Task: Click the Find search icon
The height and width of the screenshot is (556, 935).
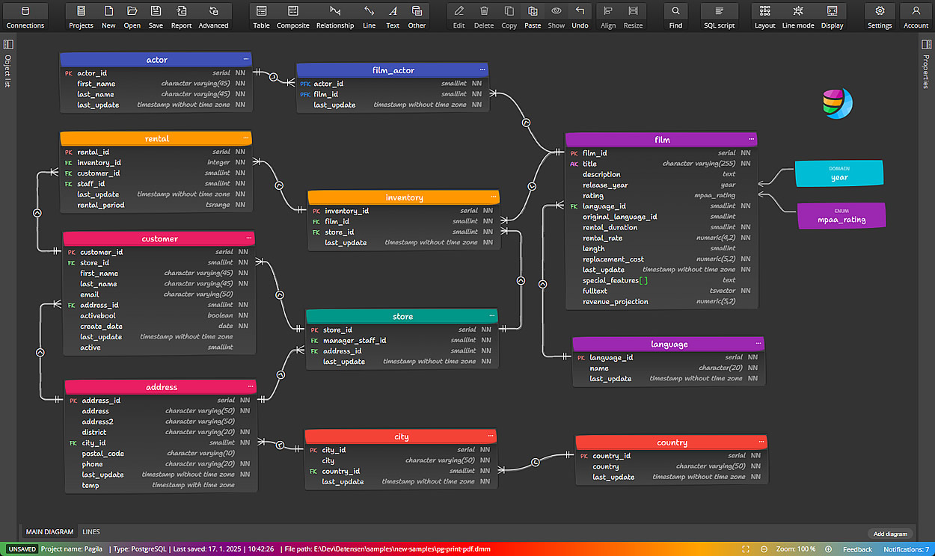Action: click(675, 16)
